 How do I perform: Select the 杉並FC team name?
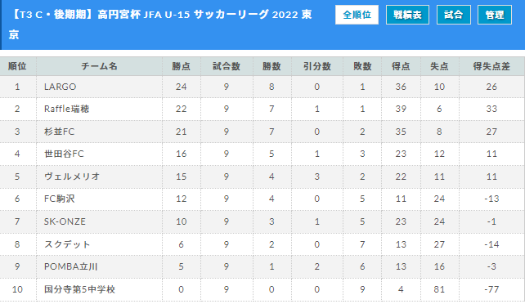pos(59,132)
